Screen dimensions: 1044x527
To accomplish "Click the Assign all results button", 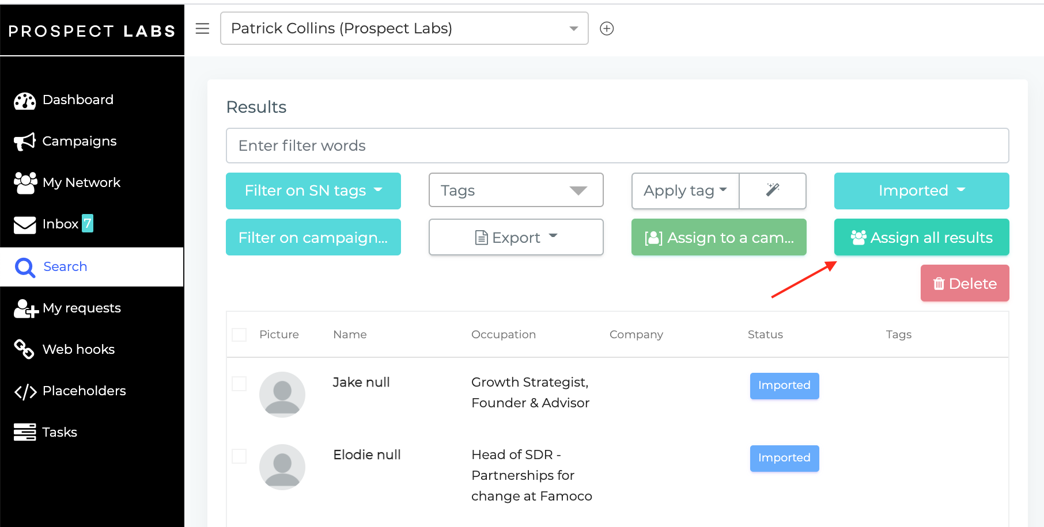I will click(922, 237).
